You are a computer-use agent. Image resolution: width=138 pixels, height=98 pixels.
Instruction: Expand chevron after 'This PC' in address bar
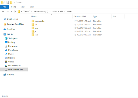[32, 12]
